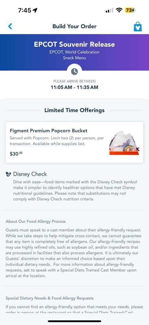Tap the Disney Check Mickey icon
The image size is (149, 325).
click(x=9, y=174)
